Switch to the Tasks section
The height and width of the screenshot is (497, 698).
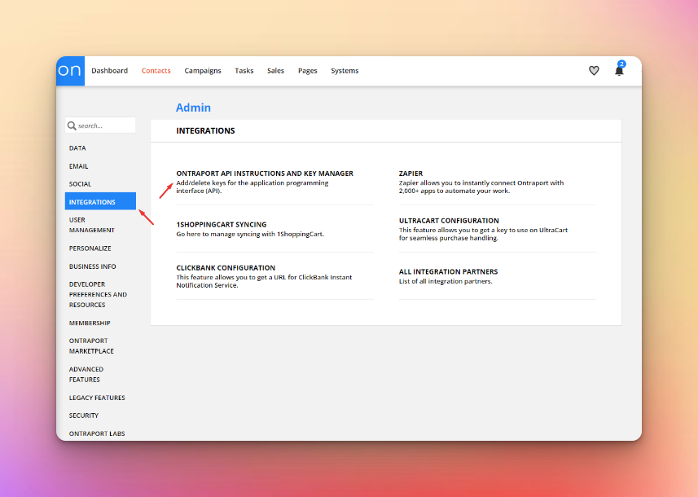coord(244,71)
